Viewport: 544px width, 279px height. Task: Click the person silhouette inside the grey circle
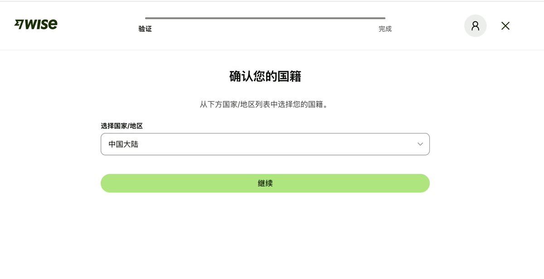click(x=475, y=26)
